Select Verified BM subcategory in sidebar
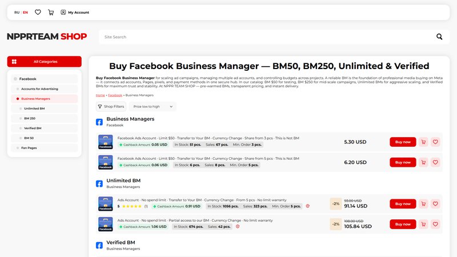This screenshot has height=257, width=457. click(x=45, y=128)
